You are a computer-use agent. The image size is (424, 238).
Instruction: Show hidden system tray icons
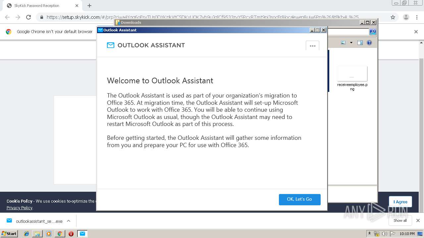pyautogui.click(x=369, y=234)
